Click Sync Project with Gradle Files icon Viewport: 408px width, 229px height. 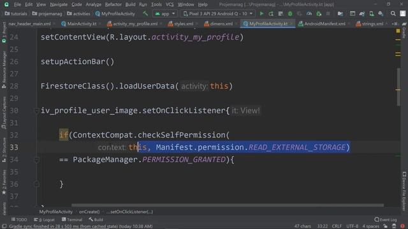(x=362, y=13)
